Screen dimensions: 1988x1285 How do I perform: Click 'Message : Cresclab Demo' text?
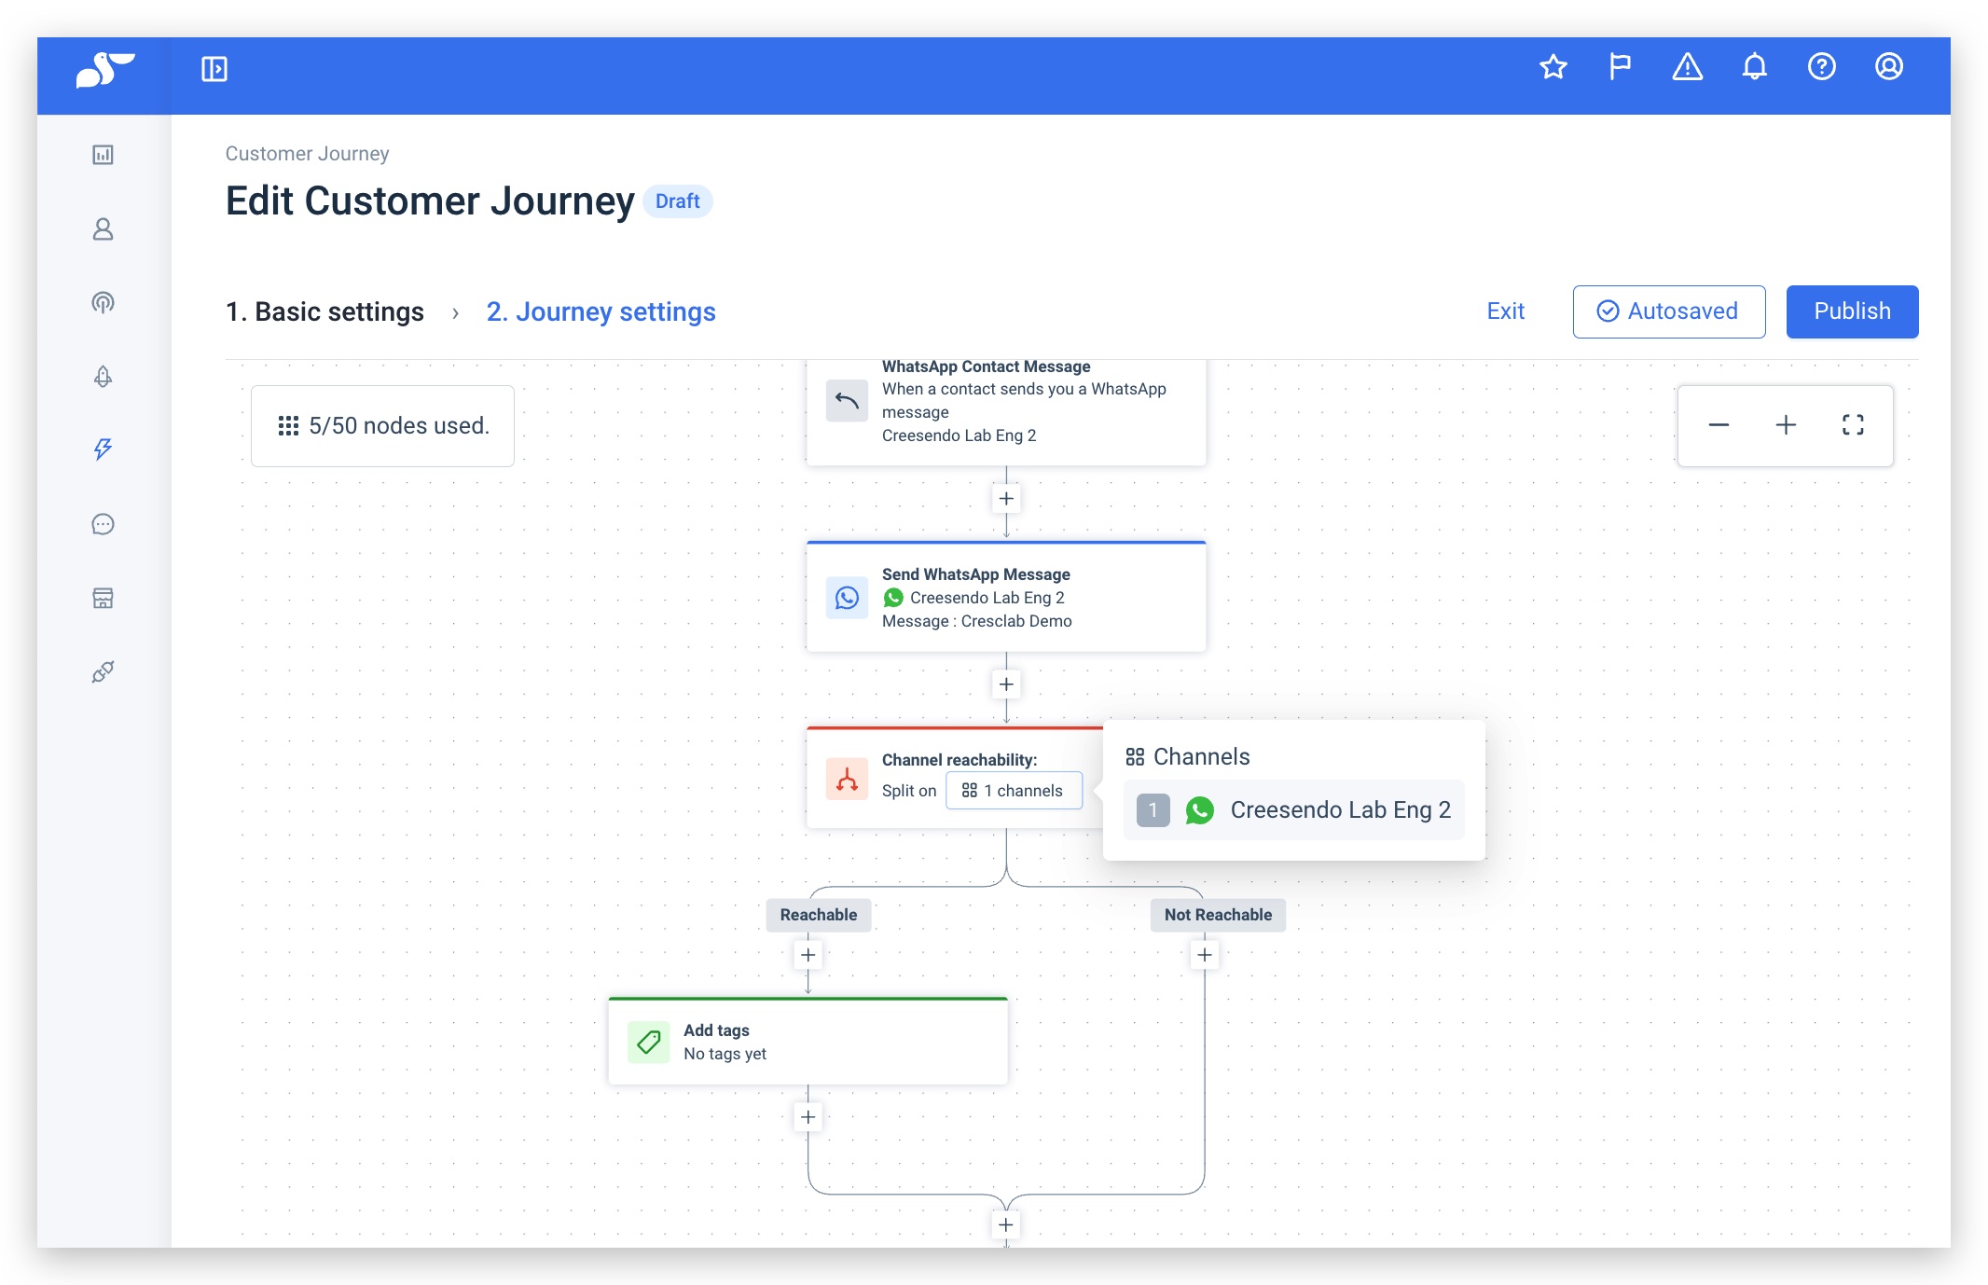tap(976, 621)
